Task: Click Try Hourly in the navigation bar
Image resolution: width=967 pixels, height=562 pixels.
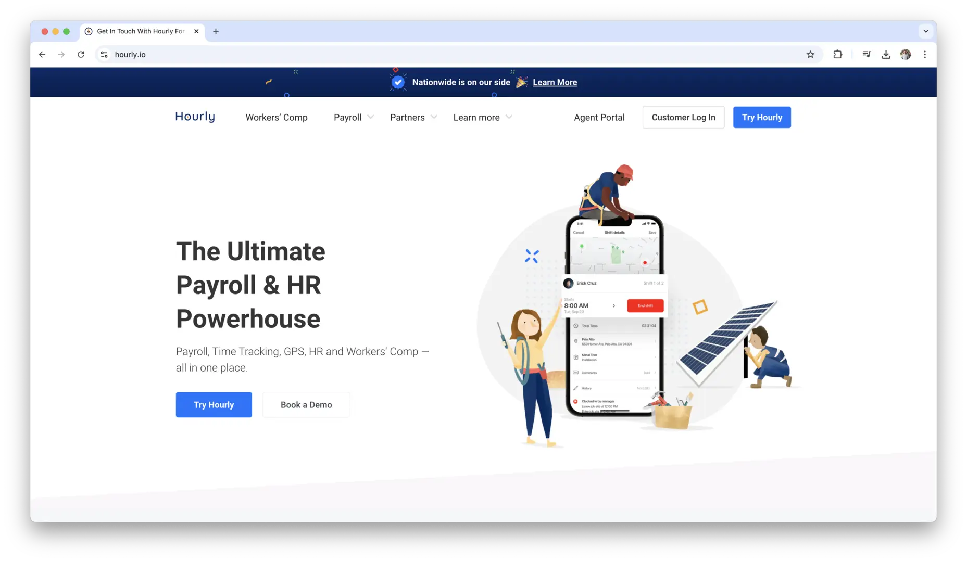Action: (762, 118)
